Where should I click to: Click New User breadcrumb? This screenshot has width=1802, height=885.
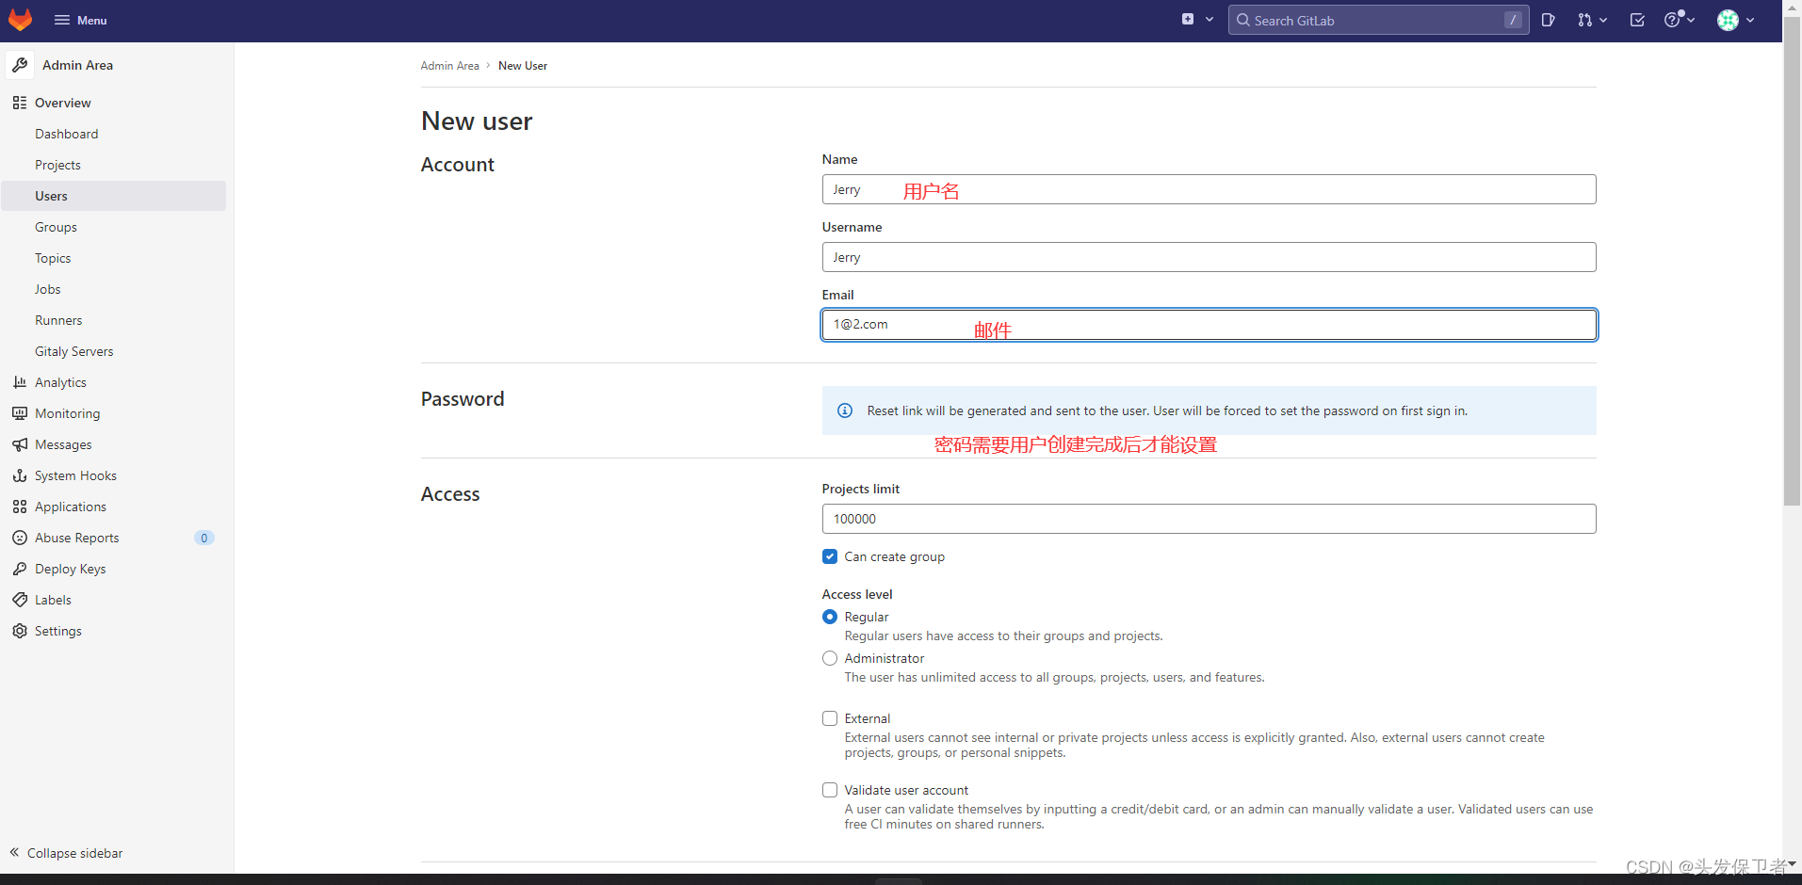pyautogui.click(x=523, y=66)
